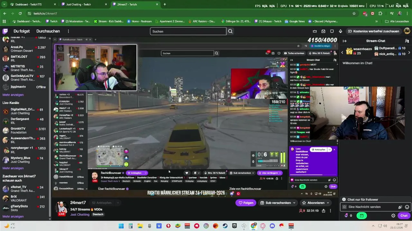Click the Bits diamond icon in top bar
Viewport: 412px width, 231px height.
341,31
